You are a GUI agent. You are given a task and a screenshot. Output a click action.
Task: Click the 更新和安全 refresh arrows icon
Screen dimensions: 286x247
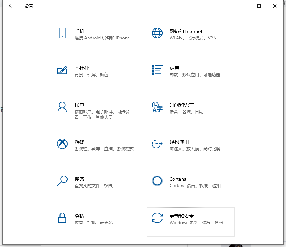point(157,218)
